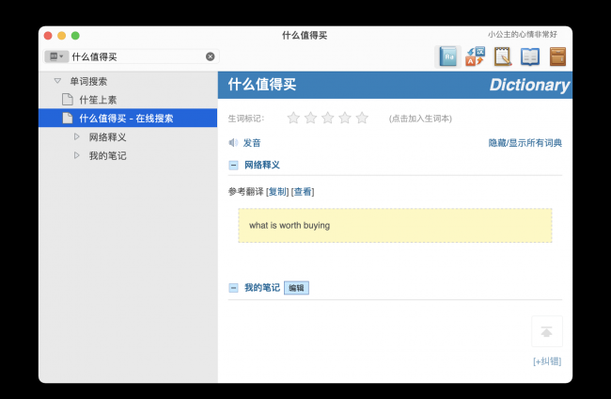Click the search field containing 什么值得买
The image size is (611, 399).
[131, 56]
